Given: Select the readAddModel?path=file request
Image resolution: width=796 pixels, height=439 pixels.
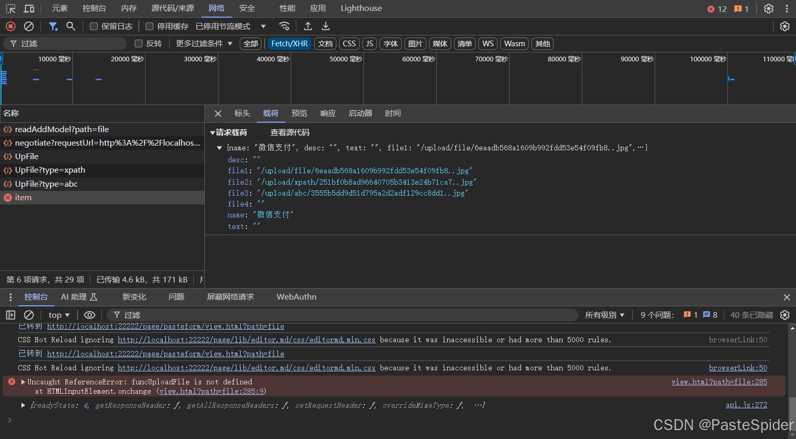Looking at the screenshot, I should [x=102, y=130].
